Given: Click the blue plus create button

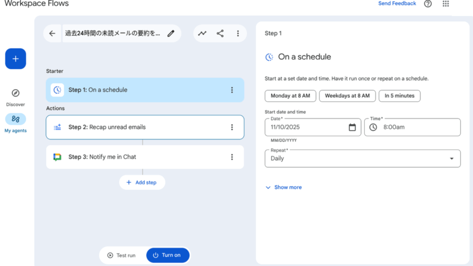Looking at the screenshot, I should coord(16,59).
